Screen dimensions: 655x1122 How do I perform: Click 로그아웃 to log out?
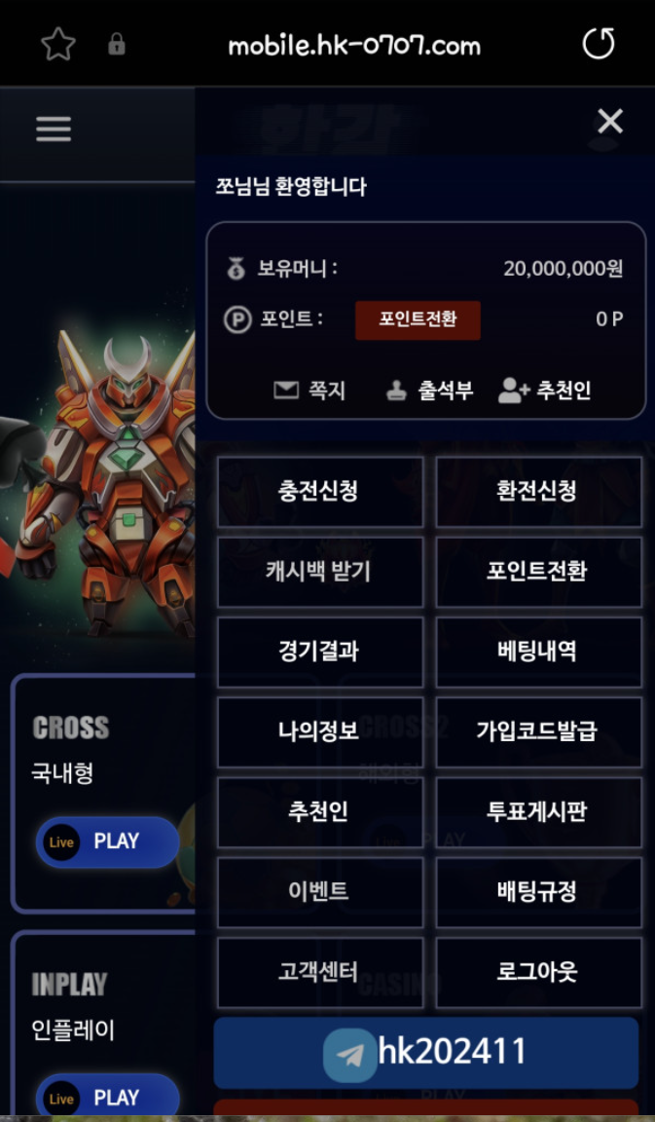click(538, 972)
